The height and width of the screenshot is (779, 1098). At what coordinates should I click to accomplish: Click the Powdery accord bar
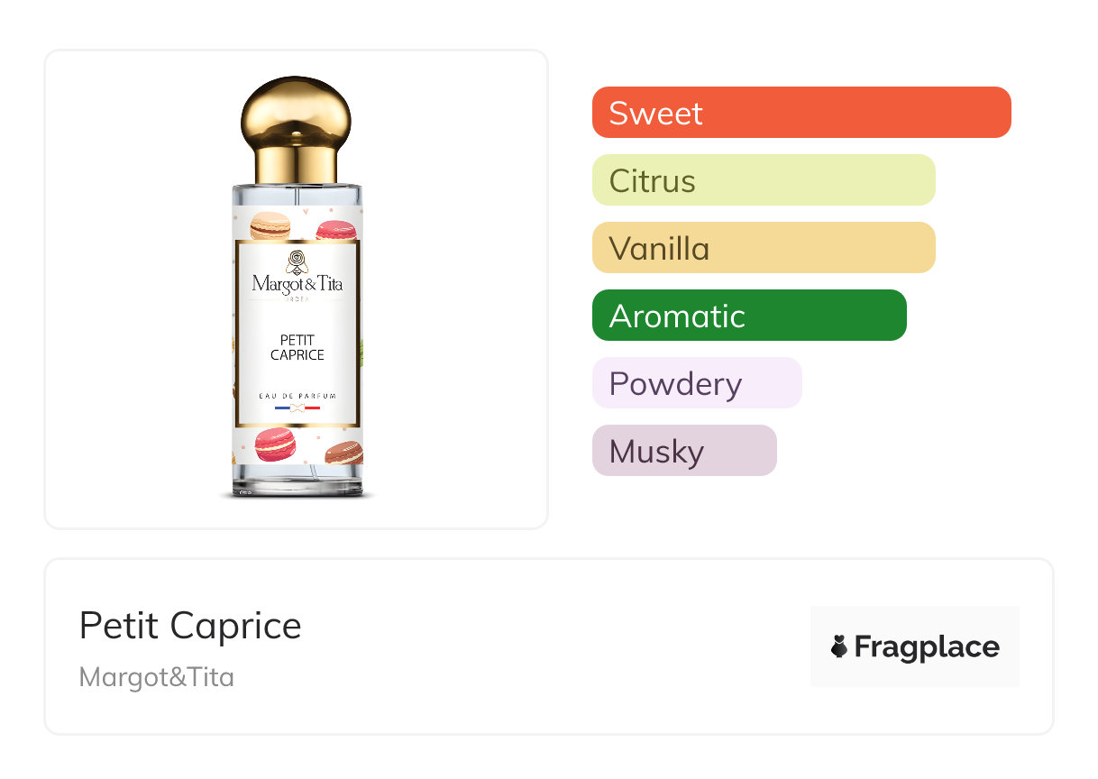pyautogui.click(x=696, y=383)
